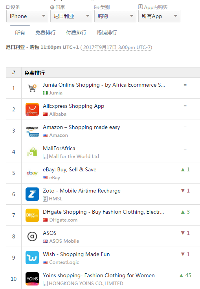Expand the 购物 category dropdown

coord(115,16)
